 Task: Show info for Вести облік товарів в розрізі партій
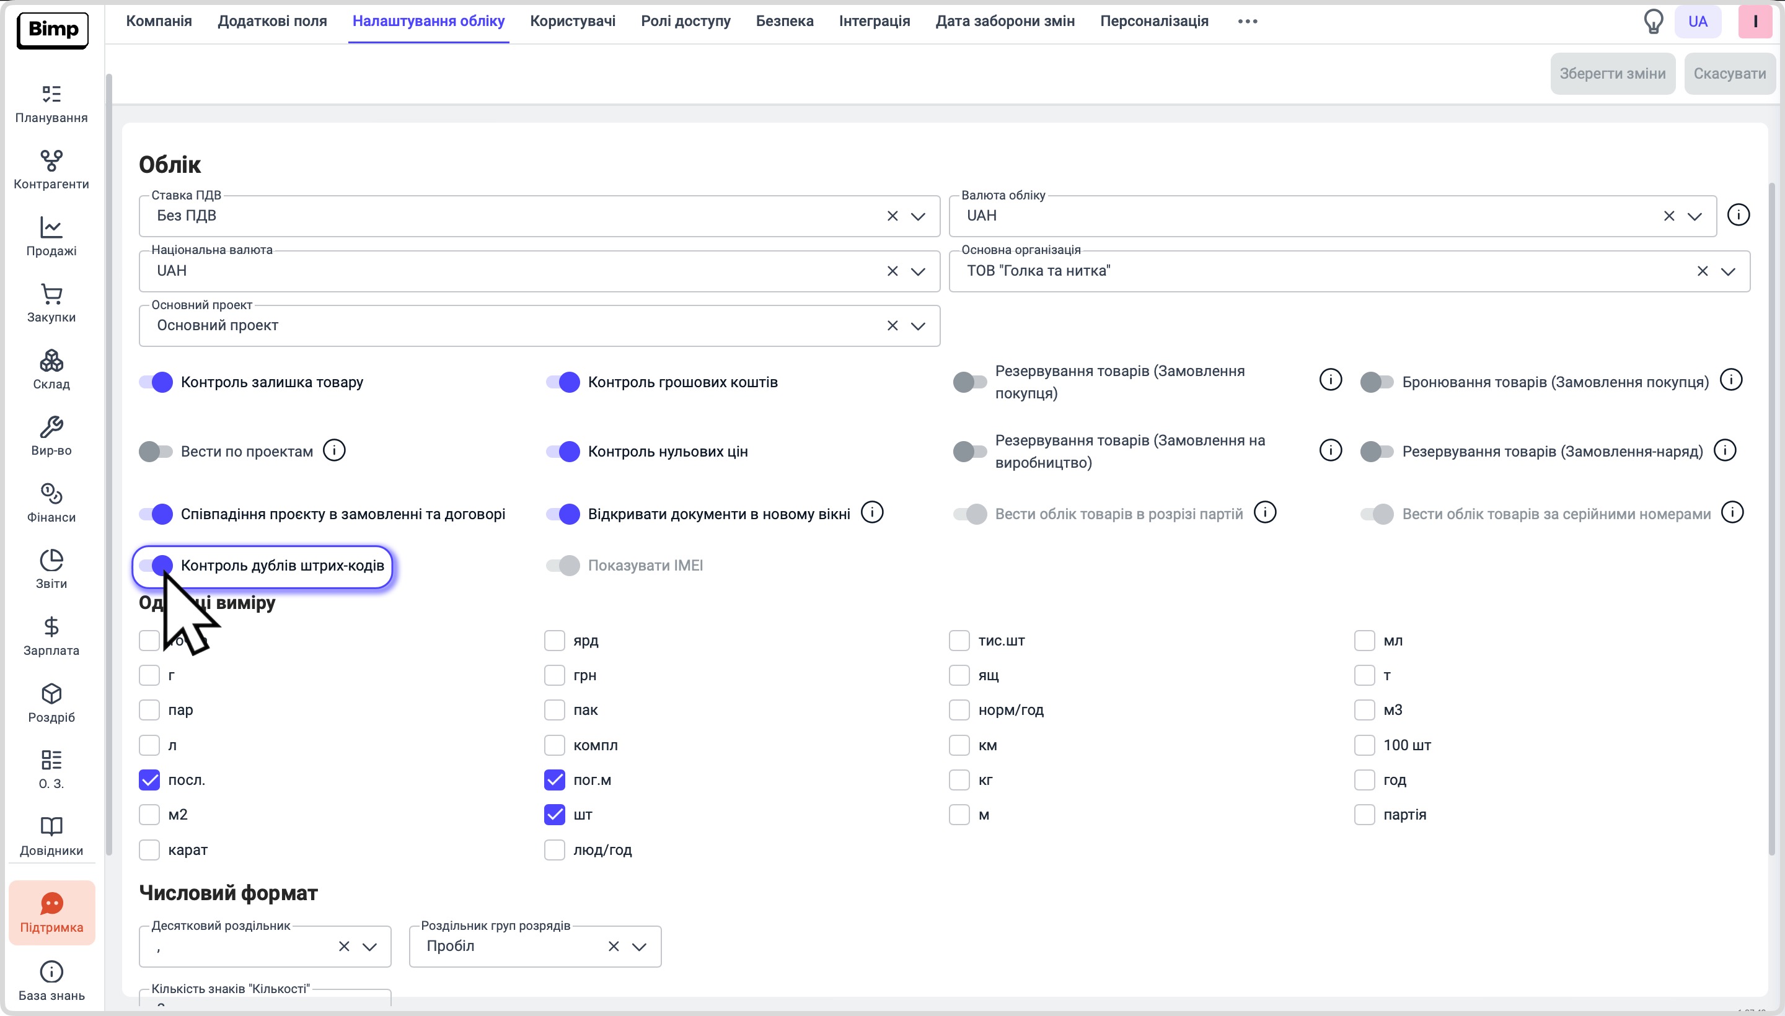pos(1265,513)
